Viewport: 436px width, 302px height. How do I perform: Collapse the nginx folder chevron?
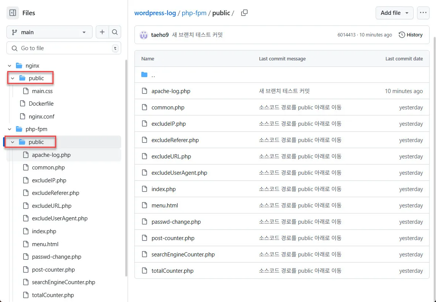(9, 66)
